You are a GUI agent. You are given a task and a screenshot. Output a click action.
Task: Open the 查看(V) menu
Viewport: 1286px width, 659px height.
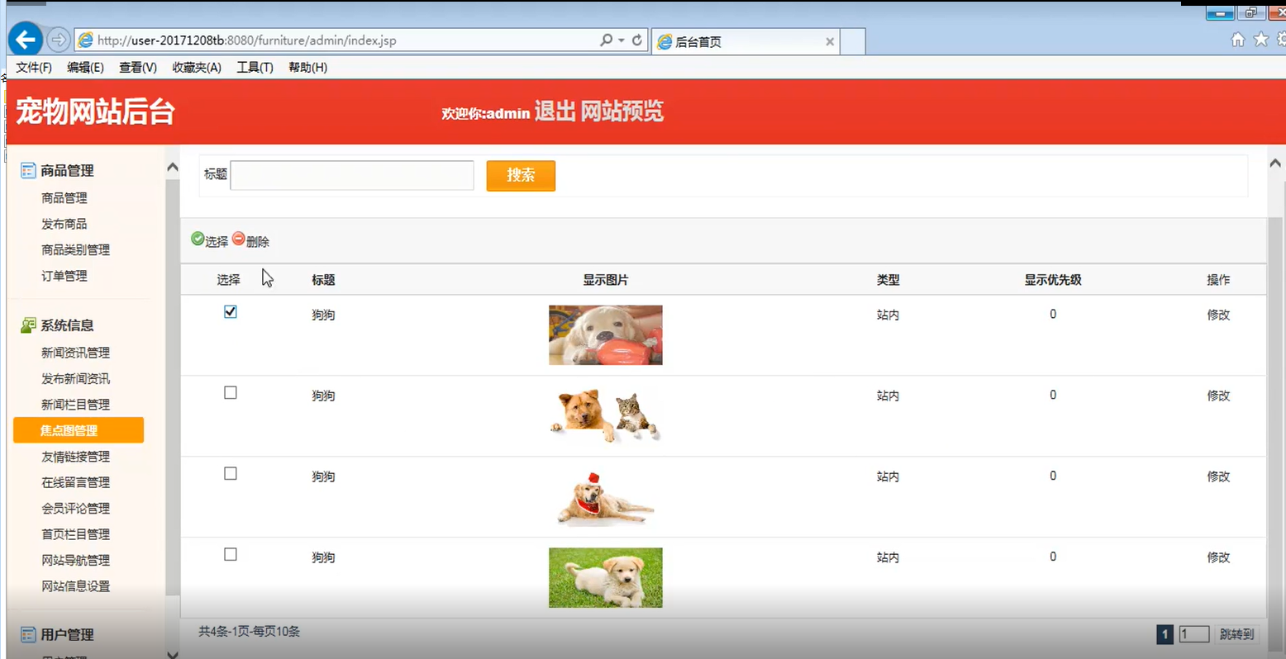click(138, 68)
